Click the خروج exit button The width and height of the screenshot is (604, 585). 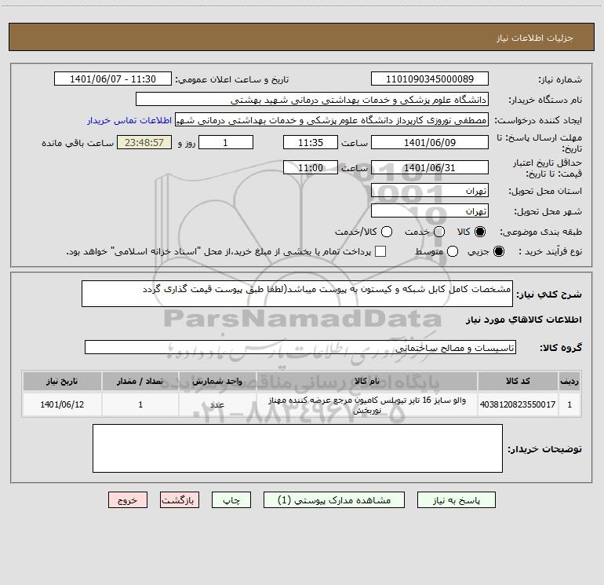coord(128,499)
